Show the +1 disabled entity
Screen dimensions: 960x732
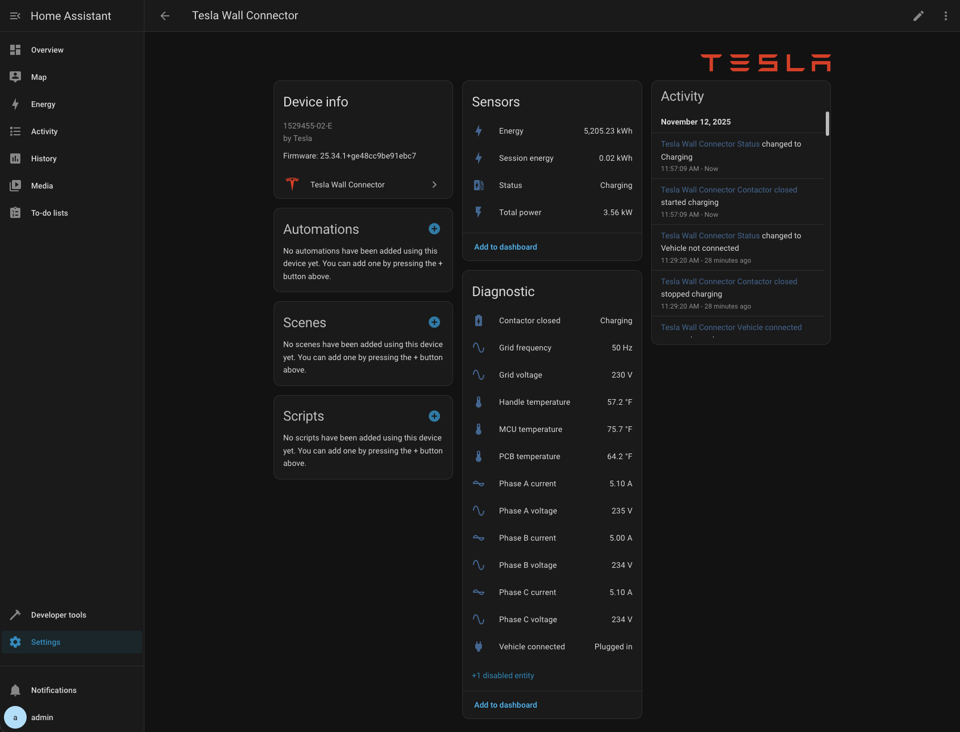click(x=503, y=675)
